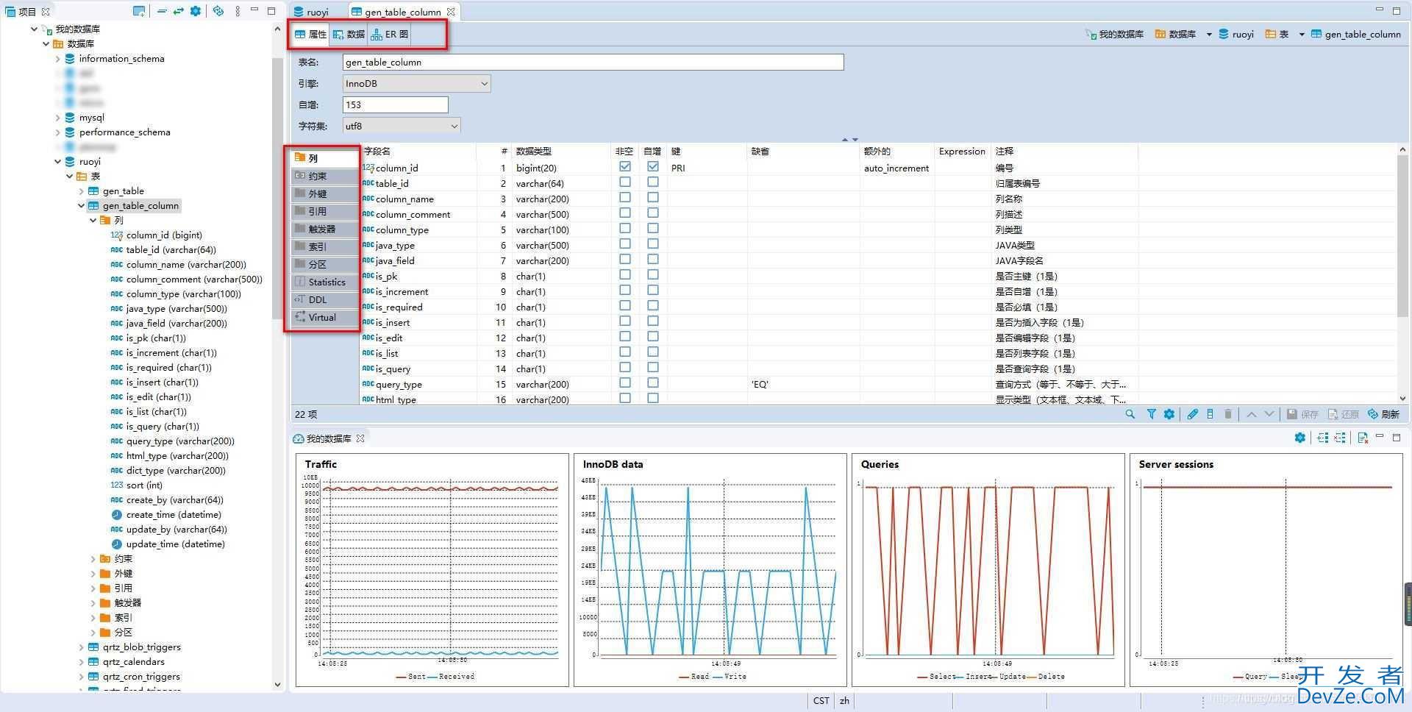The height and width of the screenshot is (712, 1412).
Task: Toggle 非空 checkbox for is_required
Action: point(625,306)
